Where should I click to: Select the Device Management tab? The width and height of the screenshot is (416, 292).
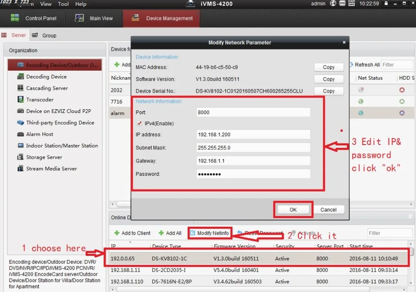coord(161,18)
